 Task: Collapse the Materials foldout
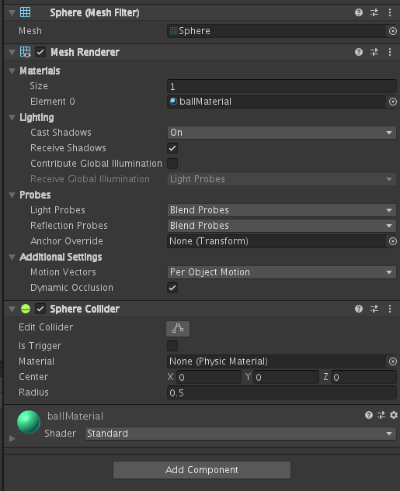[12, 71]
